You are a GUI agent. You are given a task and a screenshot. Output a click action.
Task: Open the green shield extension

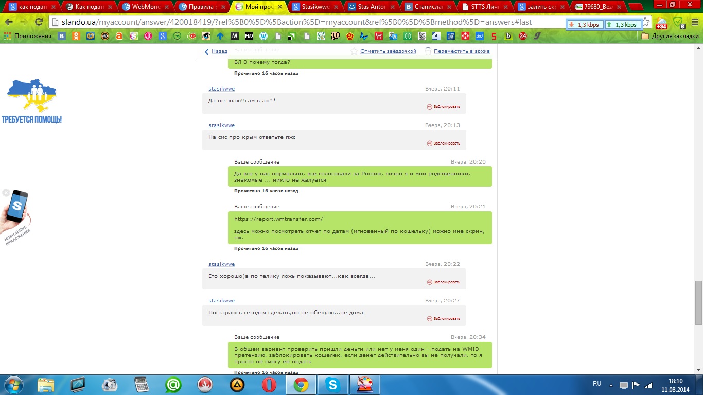tap(678, 23)
